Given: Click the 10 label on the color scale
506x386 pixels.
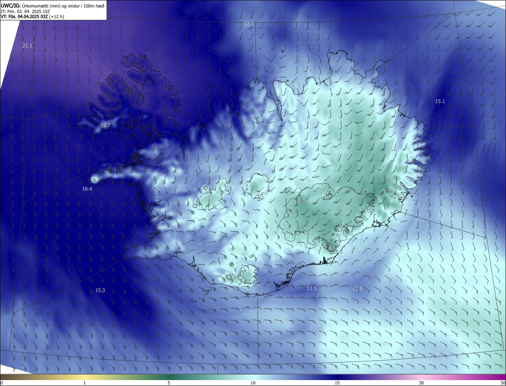Looking at the screenshot, I should click(253, 383).
